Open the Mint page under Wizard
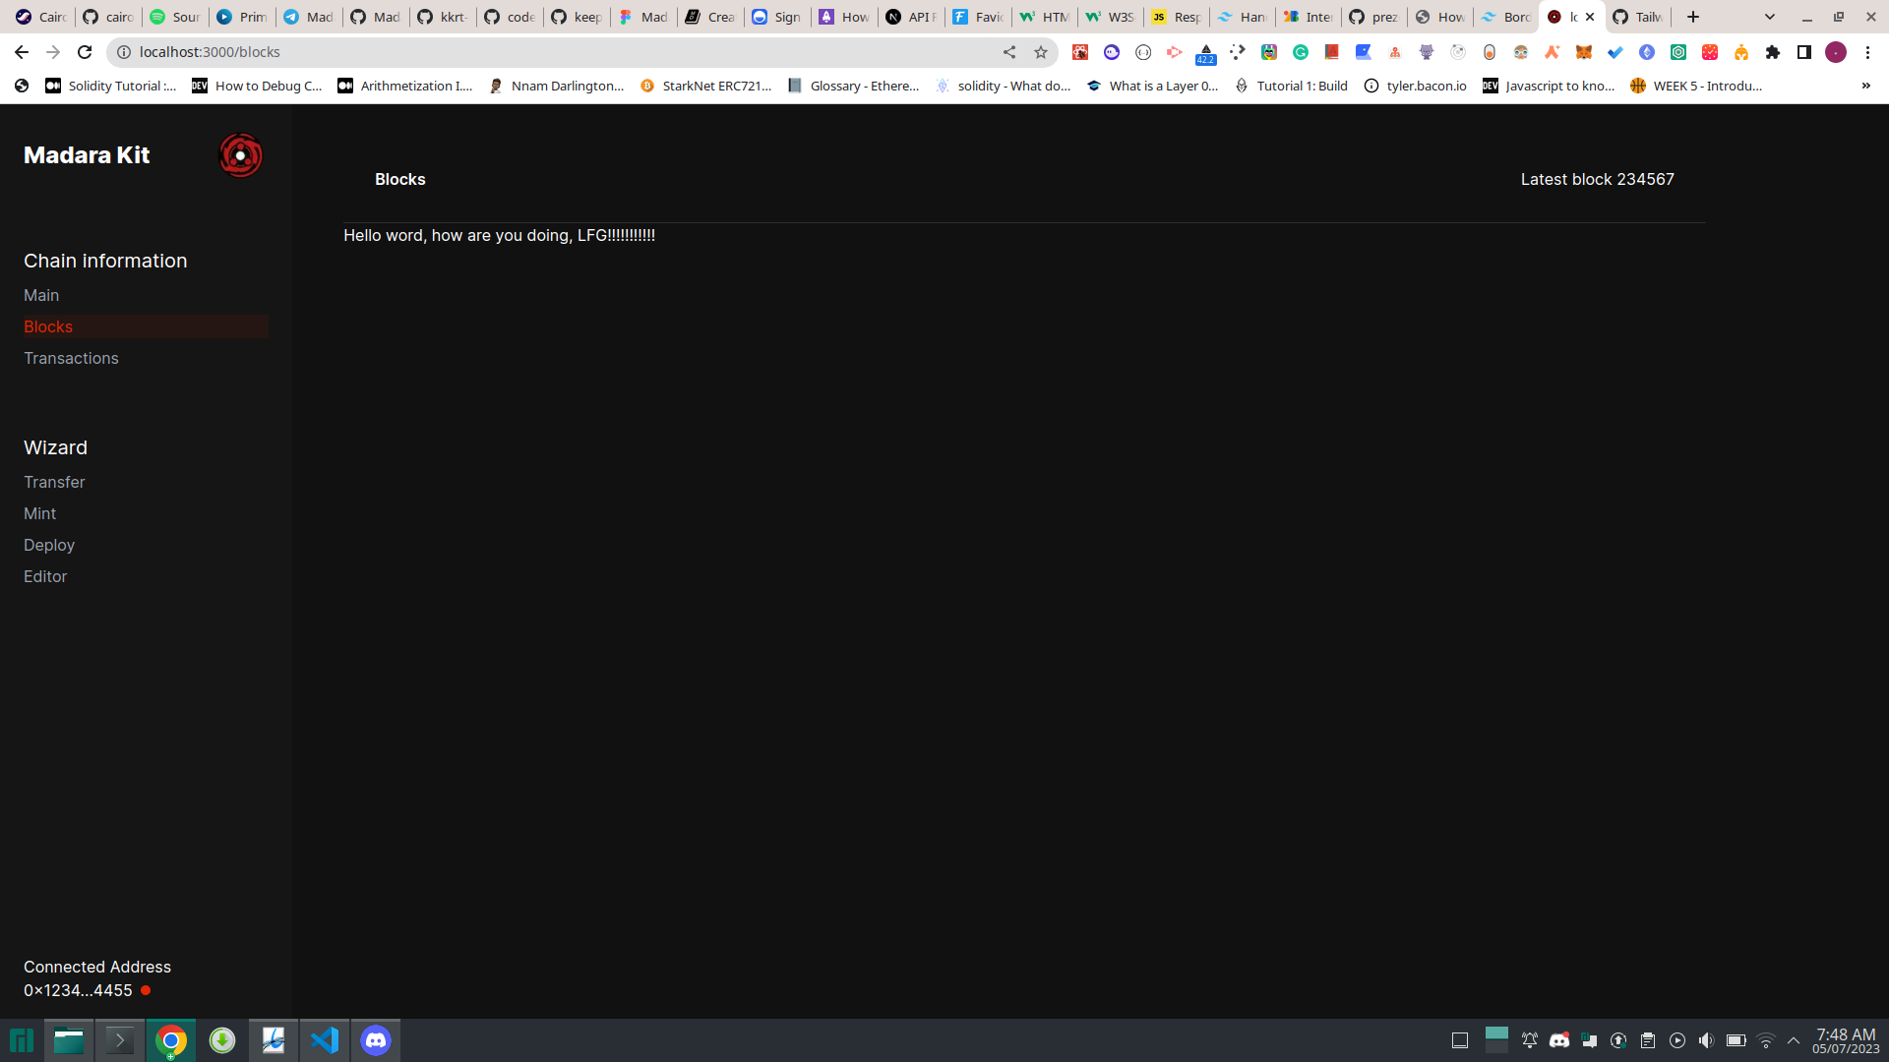Viewport: 1889px width, 1062px height. pyautogui.click(x=39, y=513)
